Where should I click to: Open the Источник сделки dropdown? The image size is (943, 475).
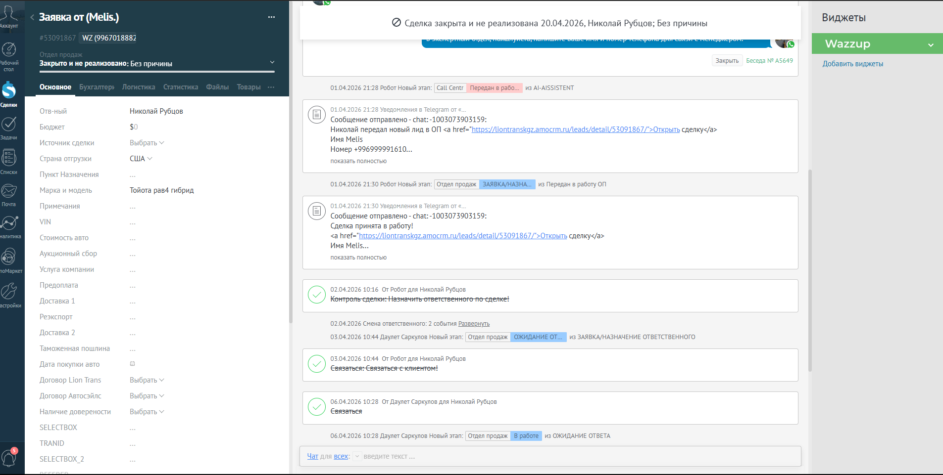147,143
